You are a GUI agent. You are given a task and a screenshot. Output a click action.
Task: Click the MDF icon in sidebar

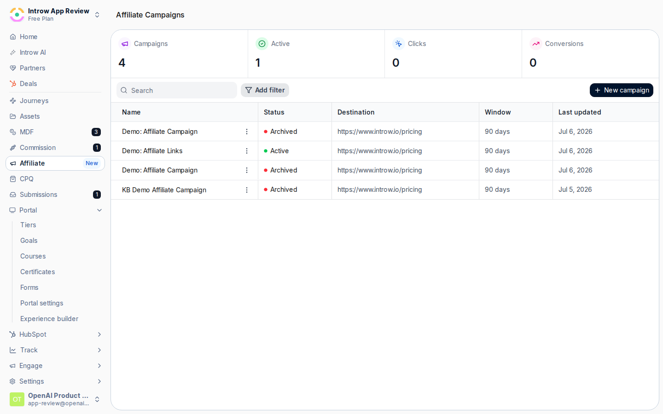pos(13,132)
